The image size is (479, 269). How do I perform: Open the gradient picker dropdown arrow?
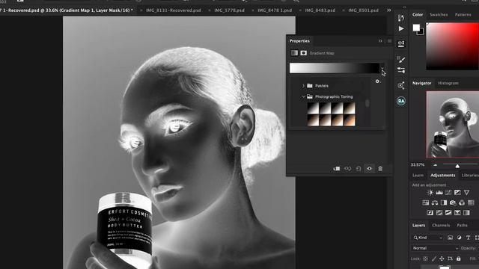(x=382, y=69)
